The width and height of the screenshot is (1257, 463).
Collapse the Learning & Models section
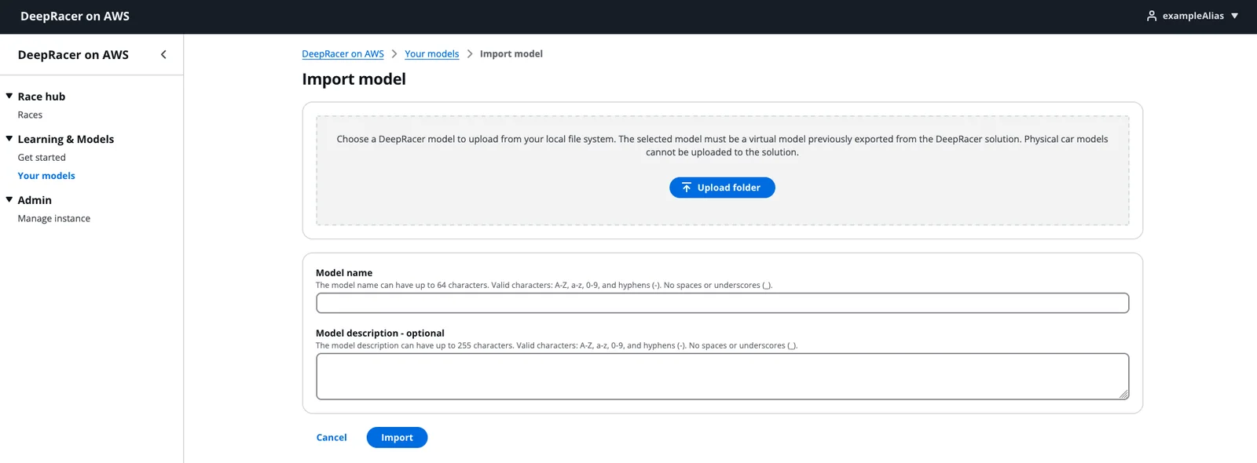coord(9,139)
